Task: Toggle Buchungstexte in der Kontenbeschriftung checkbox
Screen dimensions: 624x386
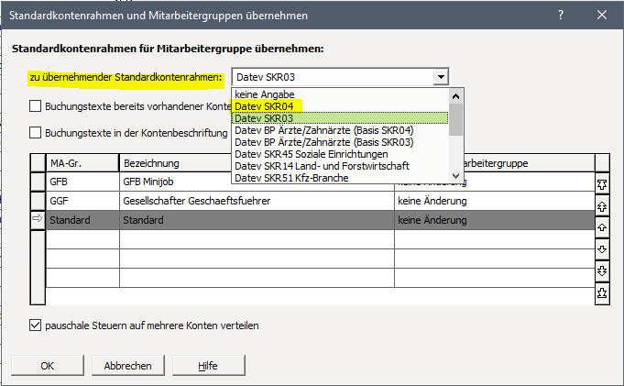Action: [35, 133]
